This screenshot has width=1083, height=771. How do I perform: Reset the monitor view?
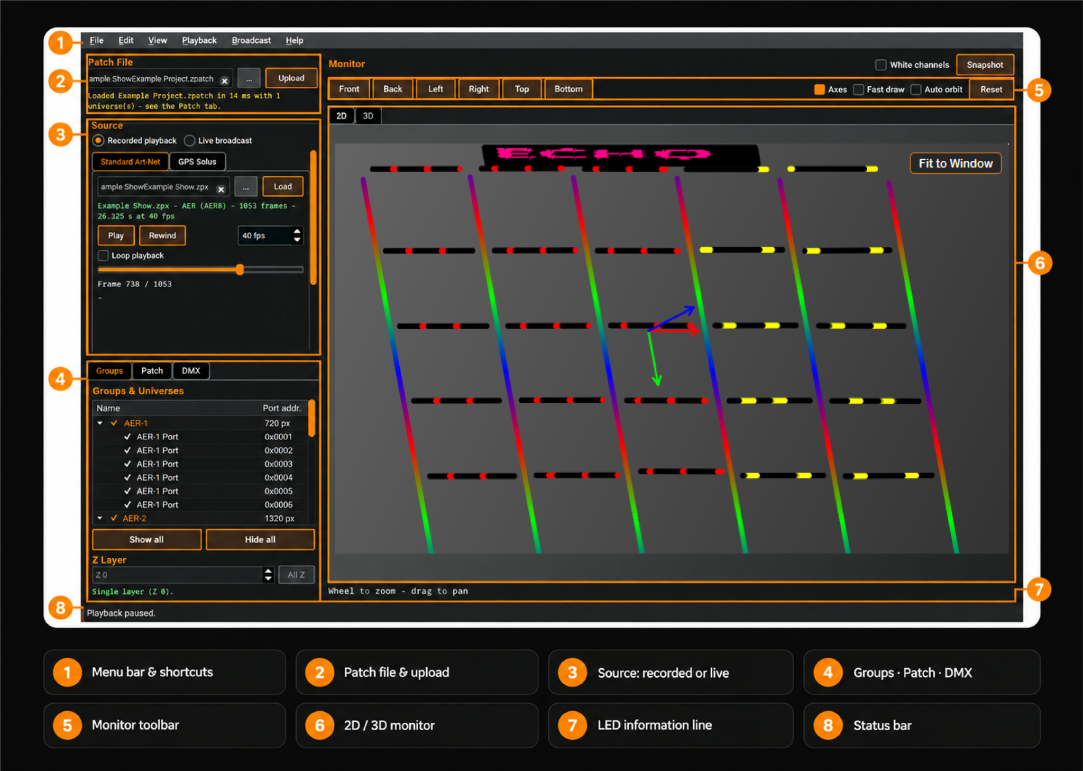point(991,89)
